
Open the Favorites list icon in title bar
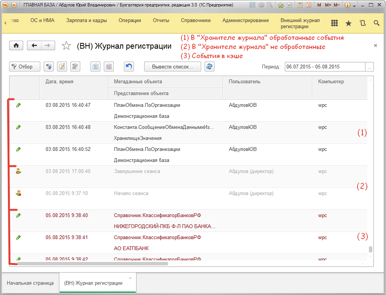point(289,5)
